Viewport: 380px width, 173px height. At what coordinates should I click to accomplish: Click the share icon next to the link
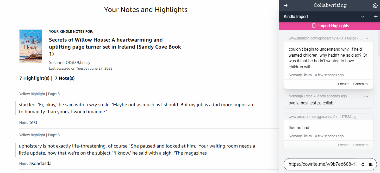[x=362, y=164]
